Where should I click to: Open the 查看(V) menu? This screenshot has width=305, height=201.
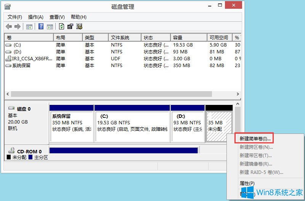(57, 17)
